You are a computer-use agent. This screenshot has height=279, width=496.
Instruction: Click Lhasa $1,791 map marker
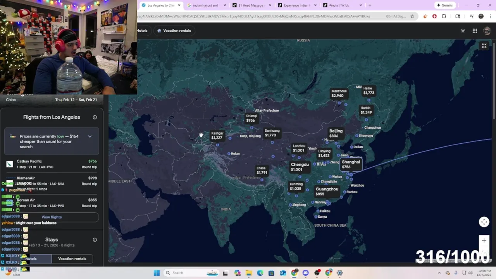(262, 170)
